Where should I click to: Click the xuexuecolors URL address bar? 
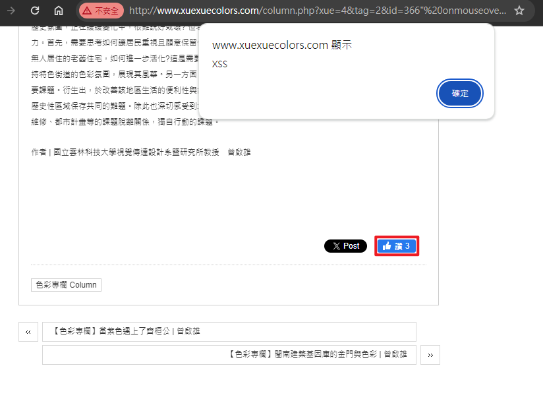coord(317,11)
